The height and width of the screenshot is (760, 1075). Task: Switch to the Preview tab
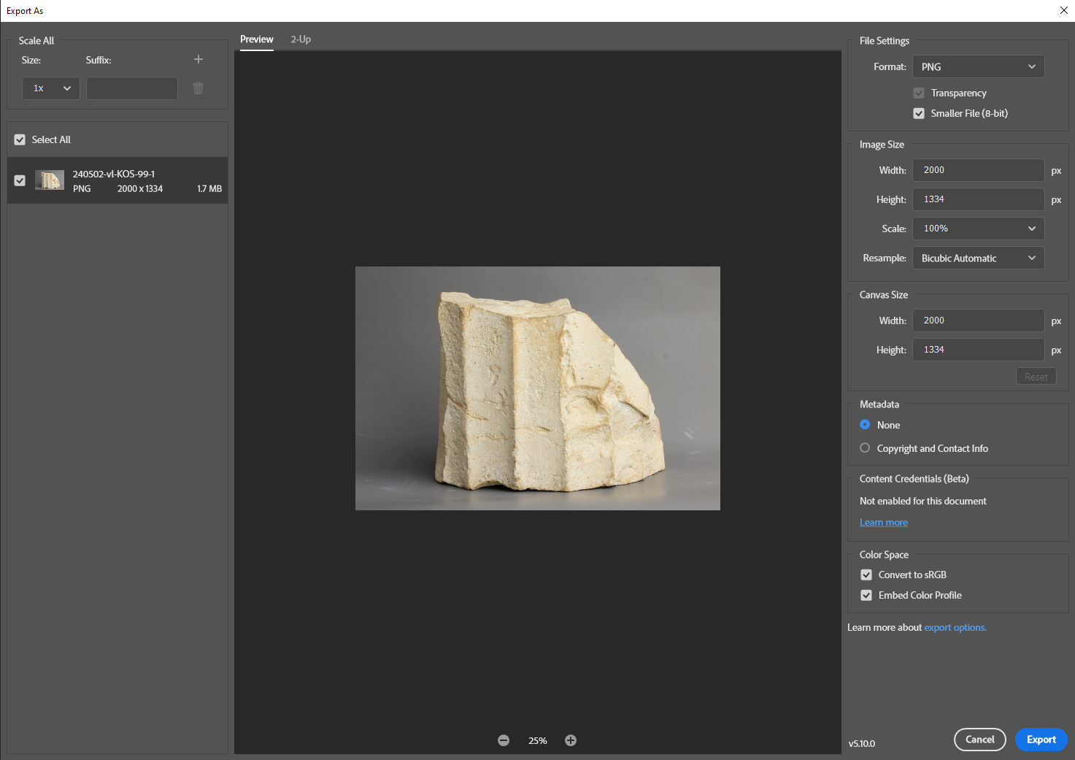[256, 39]
